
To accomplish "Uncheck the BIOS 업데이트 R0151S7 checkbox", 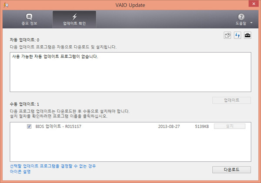I will tap(29, 126).
